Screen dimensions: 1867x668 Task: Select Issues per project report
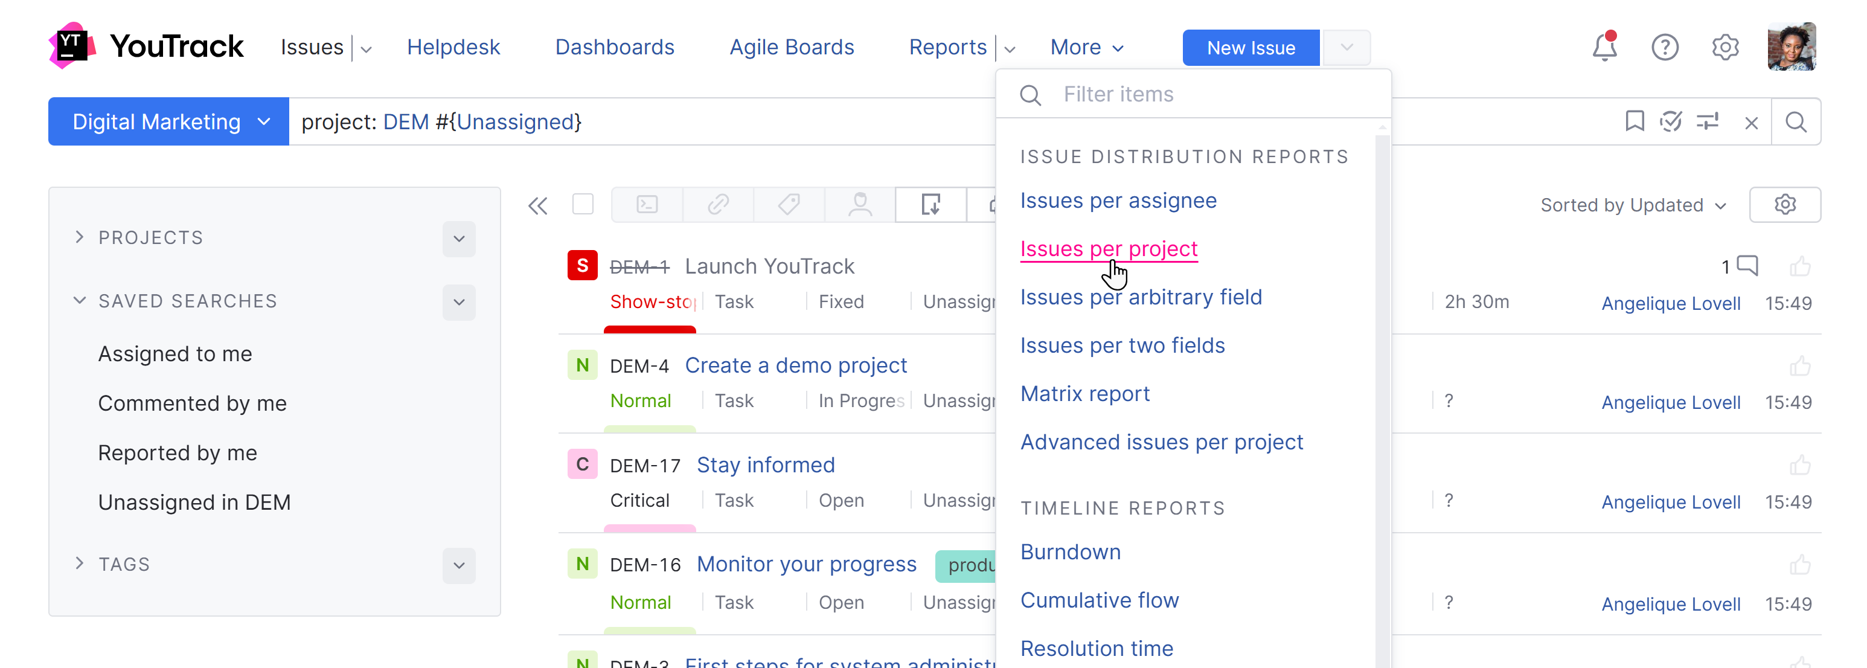click(x=1108, y=249)
